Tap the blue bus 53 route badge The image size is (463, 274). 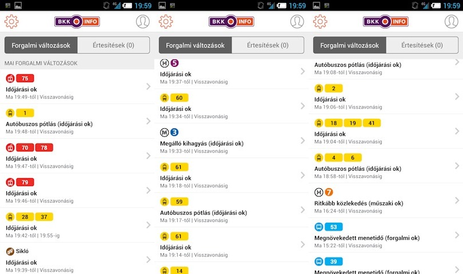click(x=334, y=227)
